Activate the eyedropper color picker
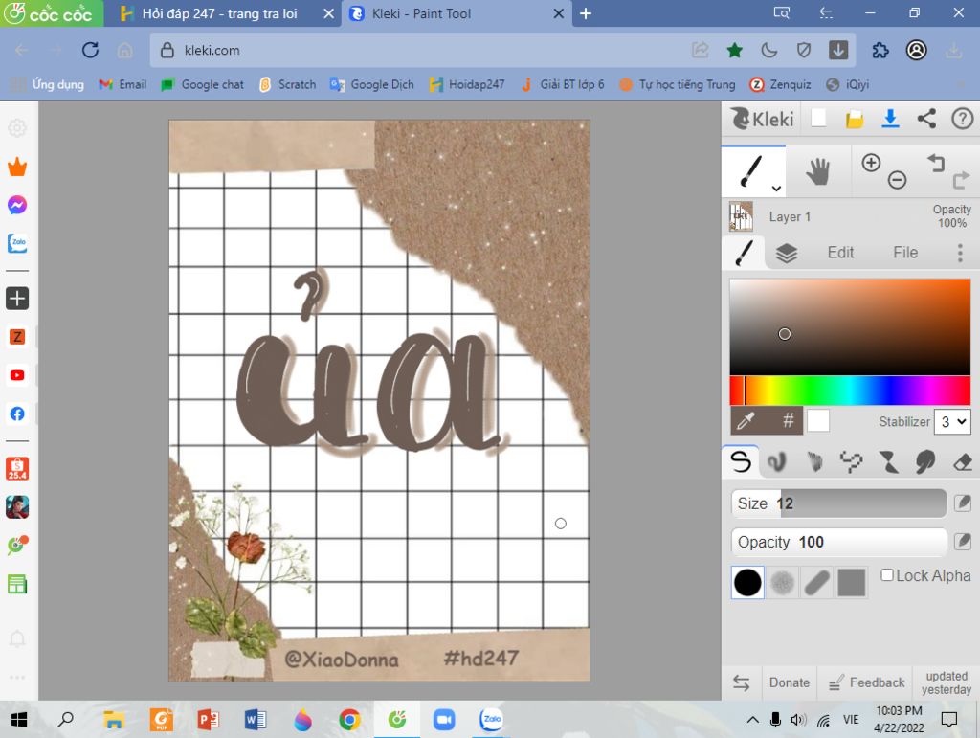The height and width of the screenshot is (738, 980). [746, 421]
